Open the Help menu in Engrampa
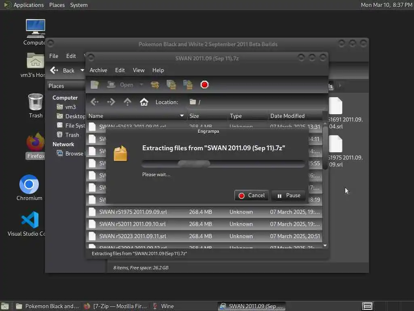Viewport: 414px width, 311px height. pos(158,70)
